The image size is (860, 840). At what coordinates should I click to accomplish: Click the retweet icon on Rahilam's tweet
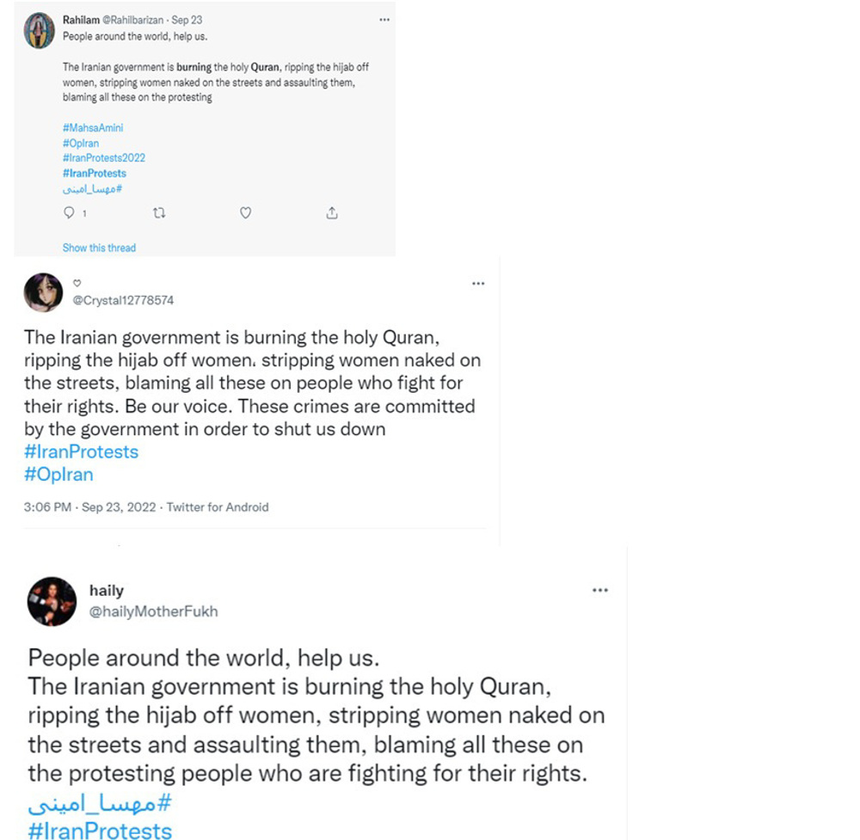(159, 212)
